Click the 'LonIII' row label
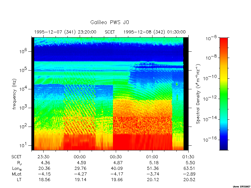 (x=17, y=169)
